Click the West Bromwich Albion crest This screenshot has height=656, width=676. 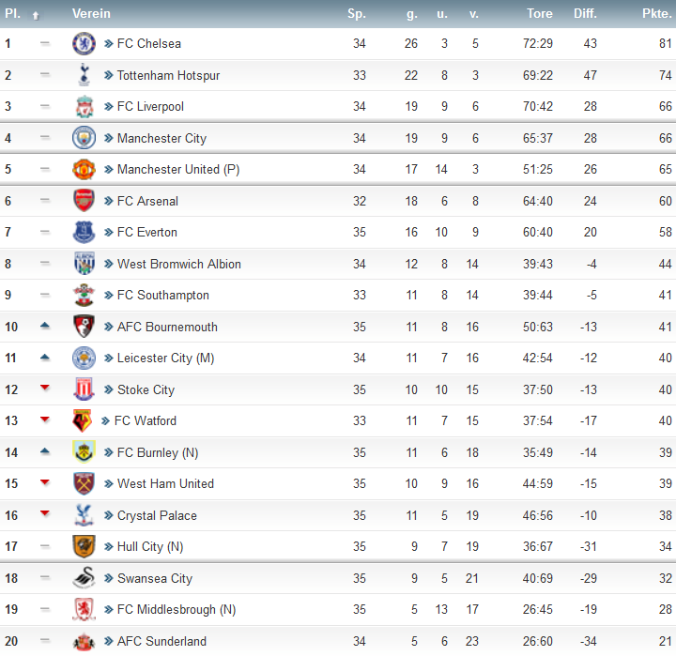(84, 264)
